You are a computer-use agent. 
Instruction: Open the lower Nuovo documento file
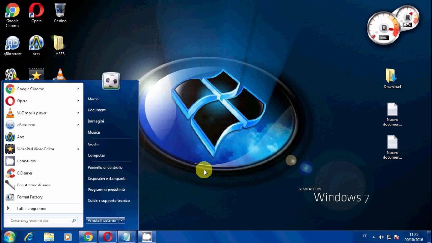[393, 147]
